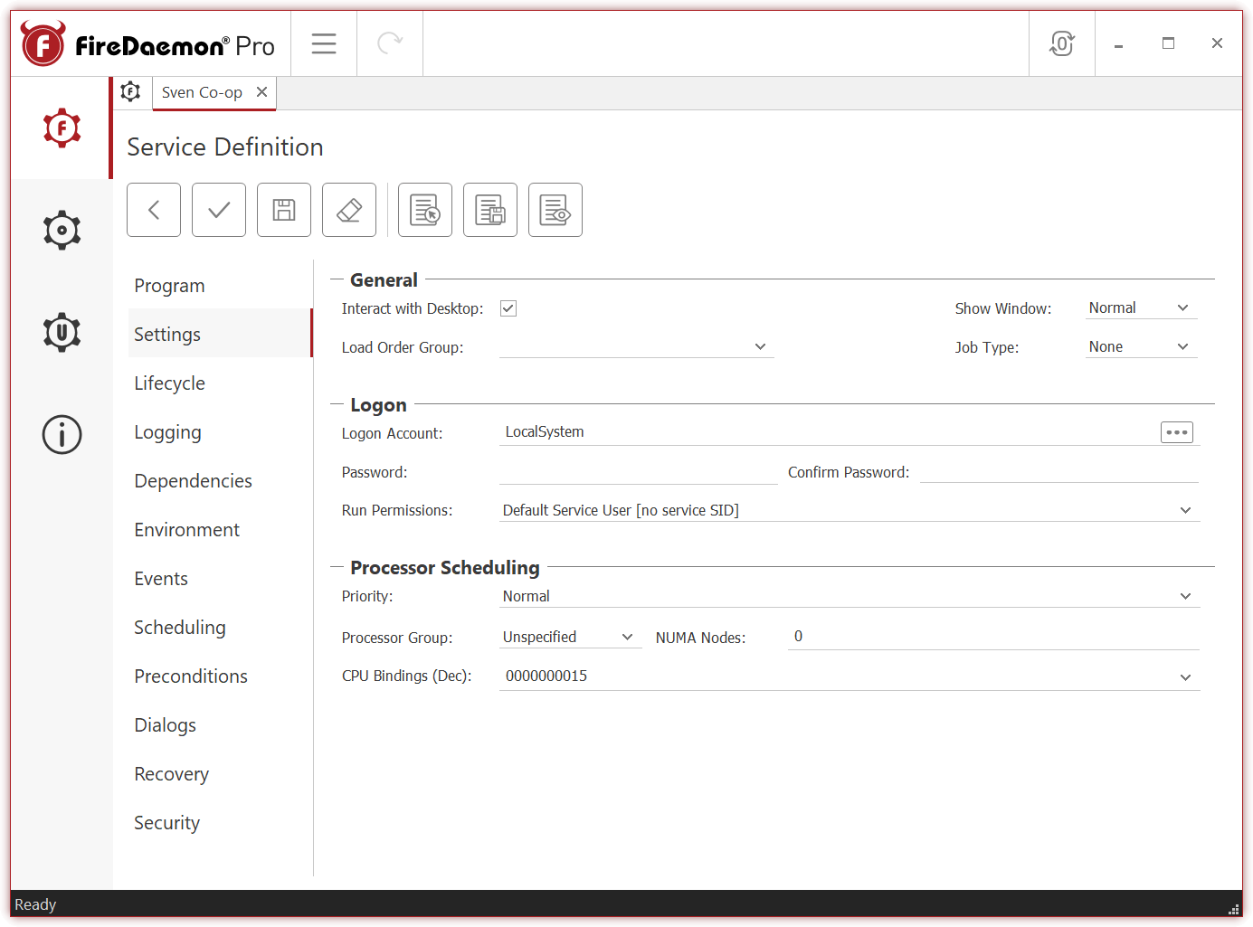The image size is (1253, 927).
Task: Click the FireDaemon Pro logo
Action: (148, 44)
